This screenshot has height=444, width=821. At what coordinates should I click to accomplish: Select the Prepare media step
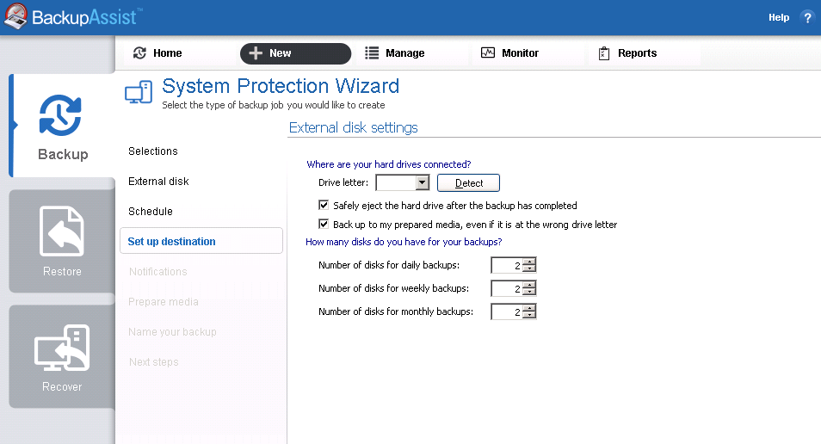click(x=164, y=301)
